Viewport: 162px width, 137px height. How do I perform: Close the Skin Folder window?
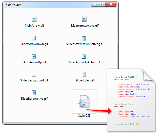(x=111, y=4)
